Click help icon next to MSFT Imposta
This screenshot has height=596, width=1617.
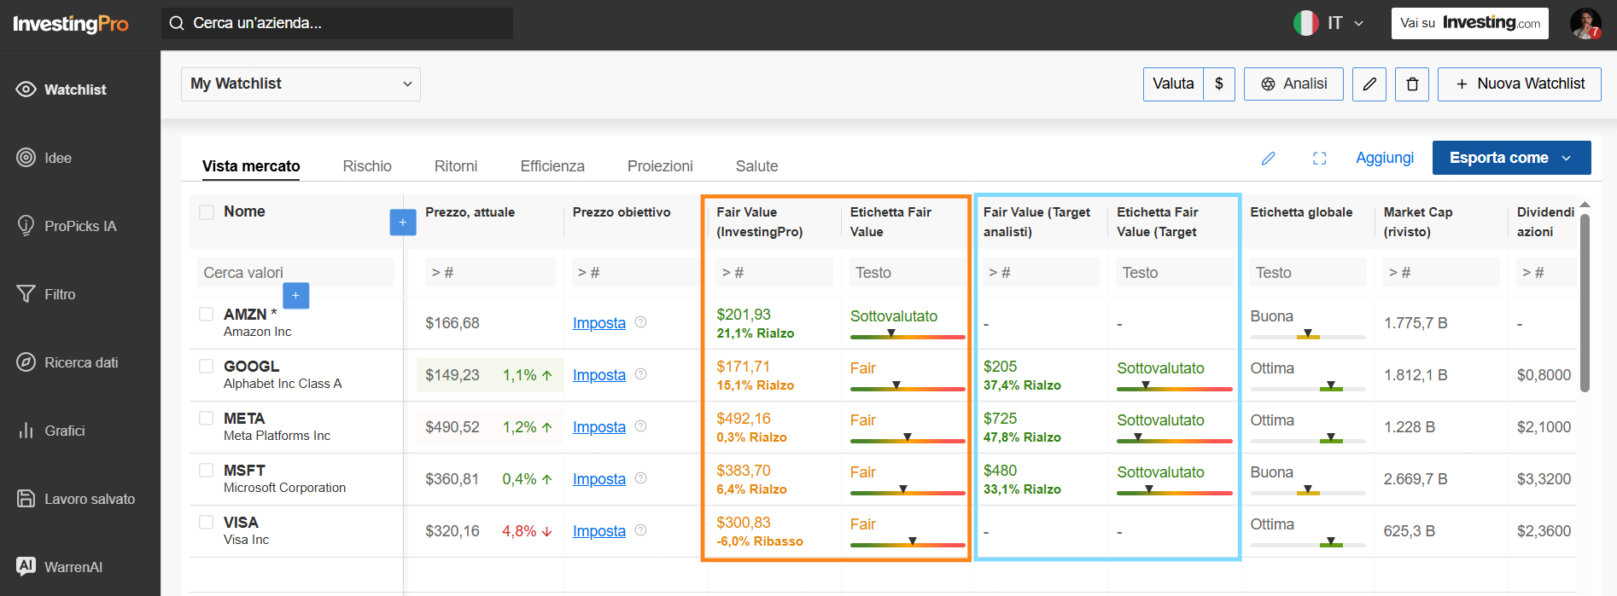click(641, 478)
